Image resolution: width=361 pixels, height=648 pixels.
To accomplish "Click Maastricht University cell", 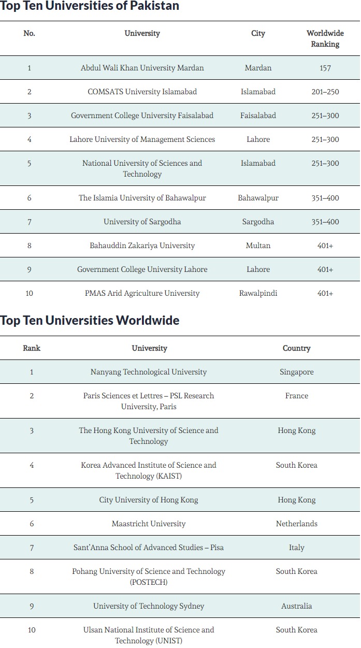I will point(149,524).
